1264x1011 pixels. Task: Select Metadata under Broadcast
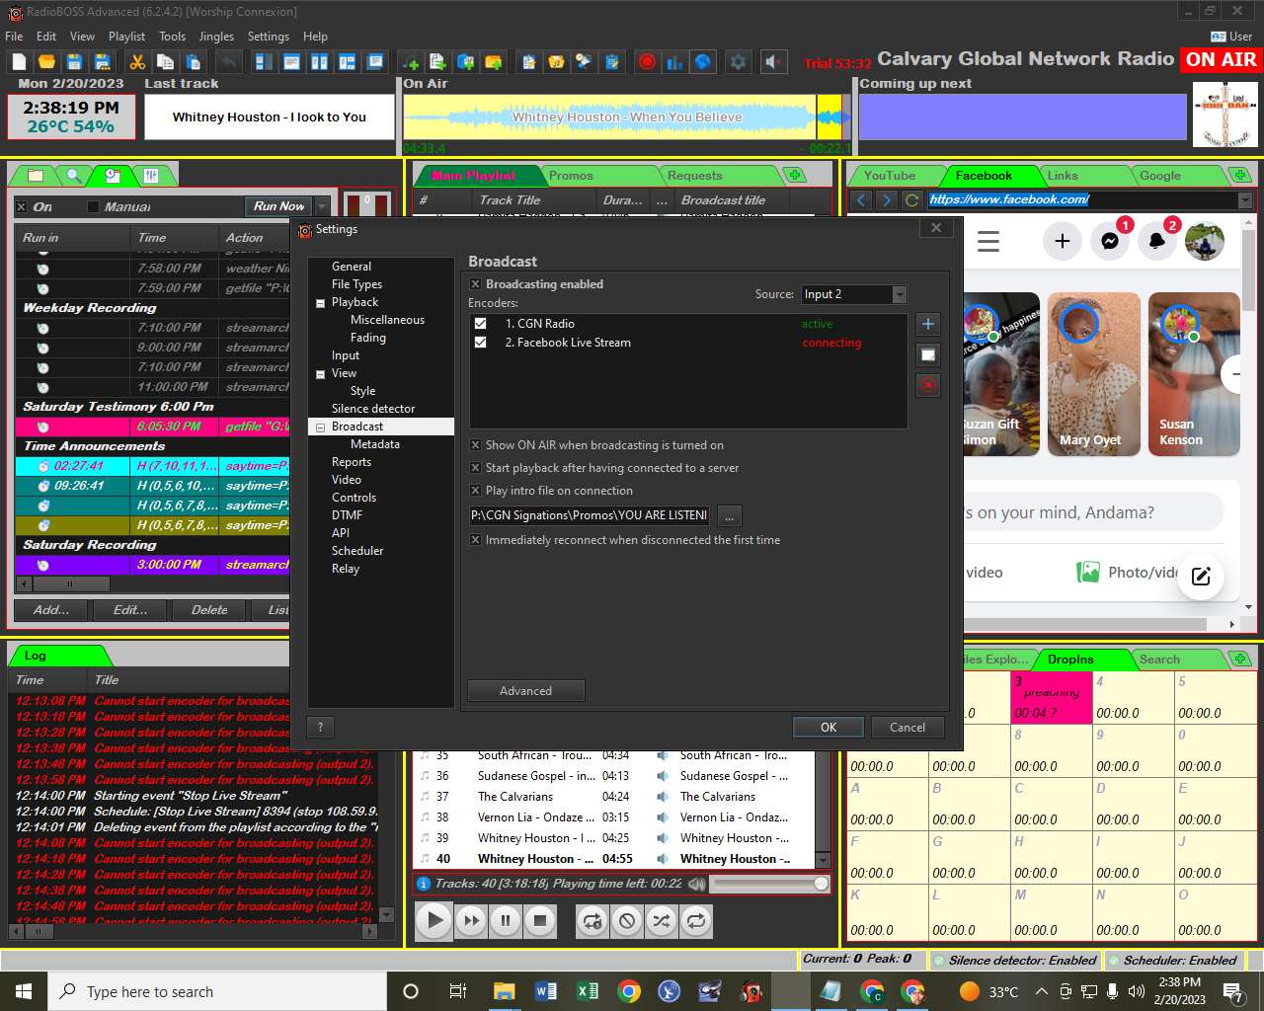[375, 444]
